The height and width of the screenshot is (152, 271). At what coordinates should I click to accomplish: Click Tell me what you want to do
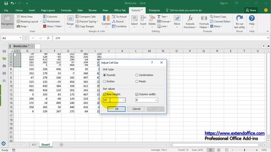tap(183, 10)
